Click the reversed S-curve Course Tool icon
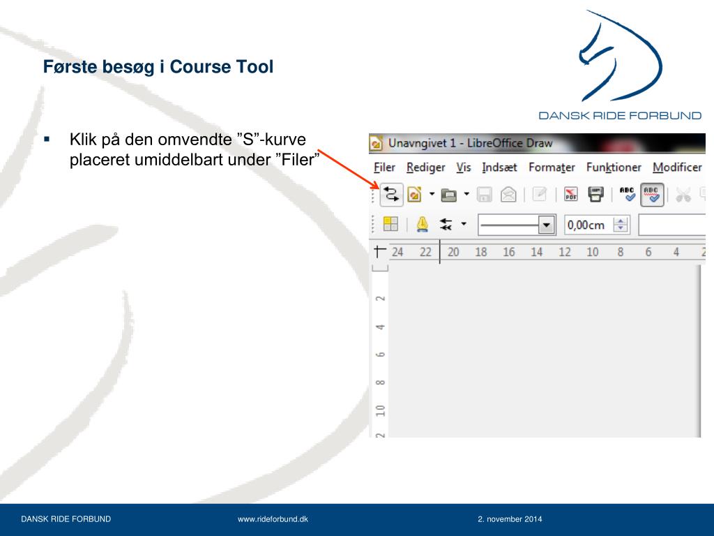 pos(391,194)
